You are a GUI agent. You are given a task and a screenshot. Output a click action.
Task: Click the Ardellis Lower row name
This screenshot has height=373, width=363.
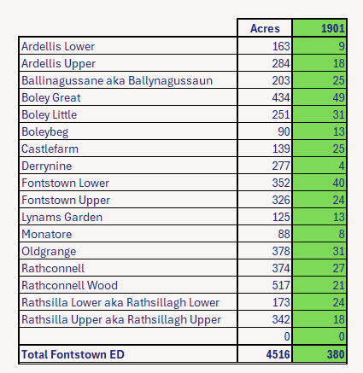[128, 46]
